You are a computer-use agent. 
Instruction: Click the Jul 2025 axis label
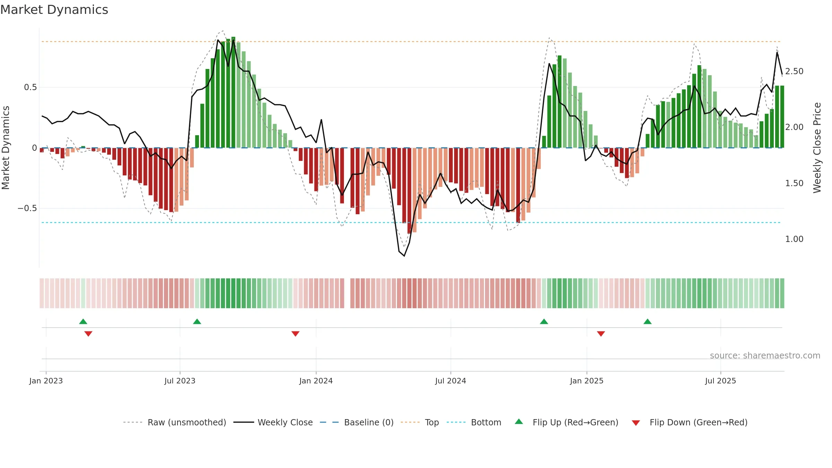pyautogui.click(x=721, y=381)
